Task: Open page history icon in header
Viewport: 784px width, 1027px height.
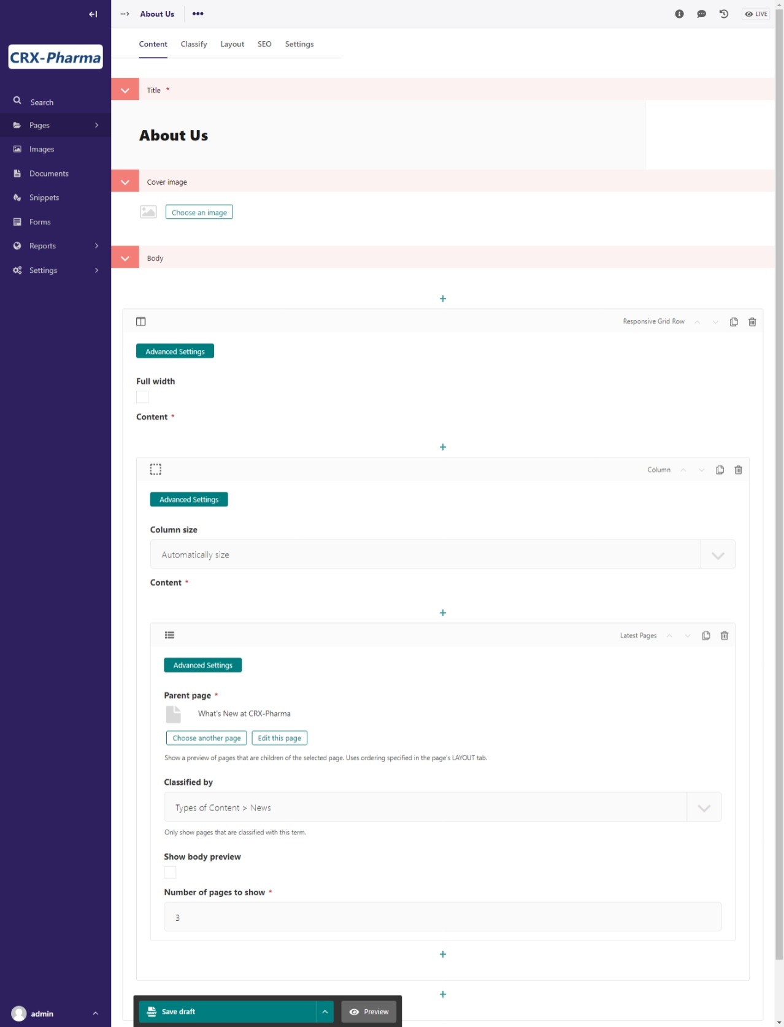Action: 724,14
